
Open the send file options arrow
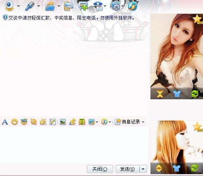[59, 6]
